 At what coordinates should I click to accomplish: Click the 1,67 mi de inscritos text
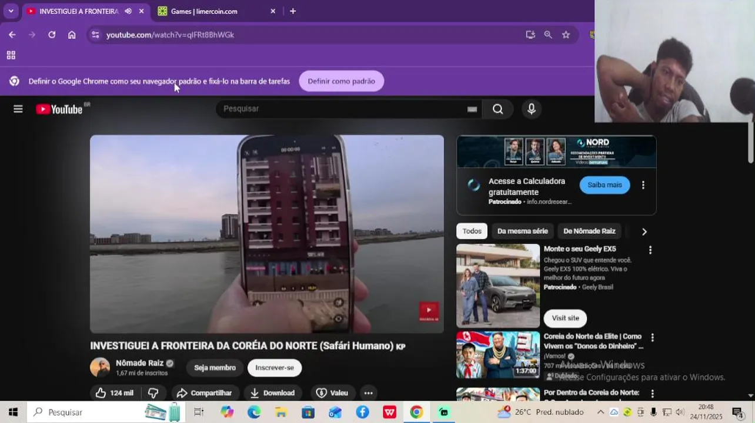[142, 373]
